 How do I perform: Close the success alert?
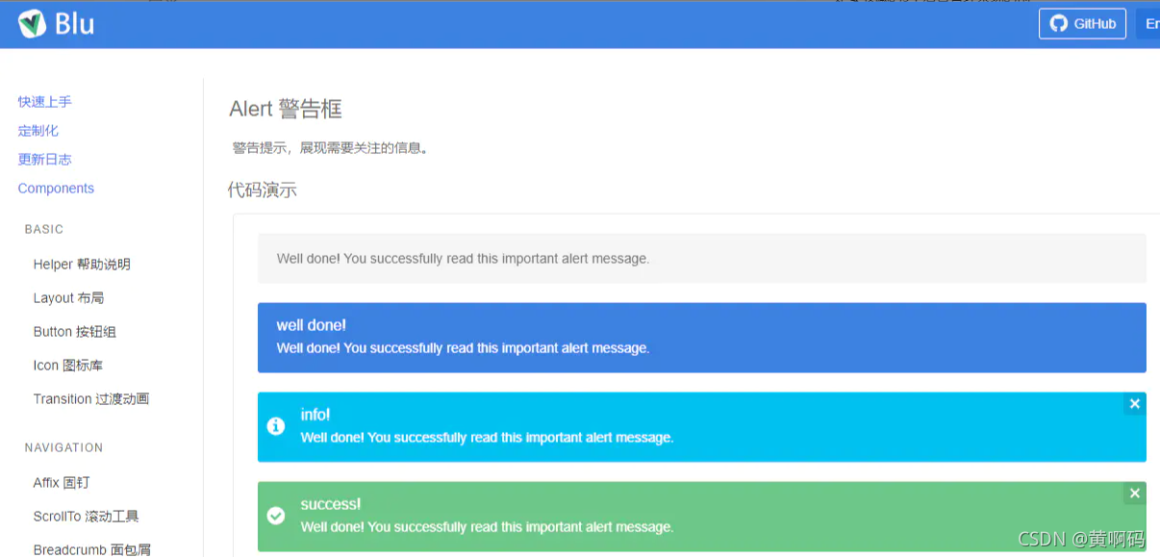[1135, 494]
